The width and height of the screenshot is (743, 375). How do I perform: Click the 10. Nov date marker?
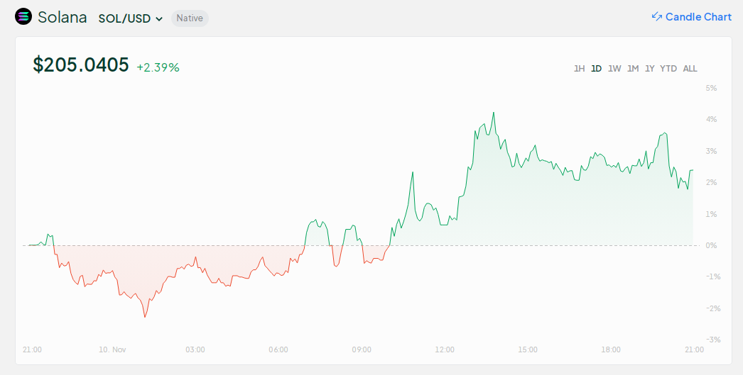pyautogui.click(x=112, y=349)
